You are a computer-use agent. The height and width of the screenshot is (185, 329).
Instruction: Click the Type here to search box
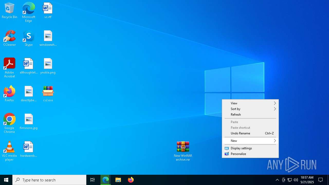49,180
